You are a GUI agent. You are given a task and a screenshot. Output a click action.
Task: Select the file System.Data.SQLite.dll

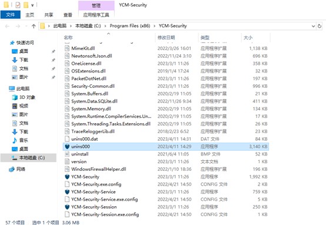166,101
